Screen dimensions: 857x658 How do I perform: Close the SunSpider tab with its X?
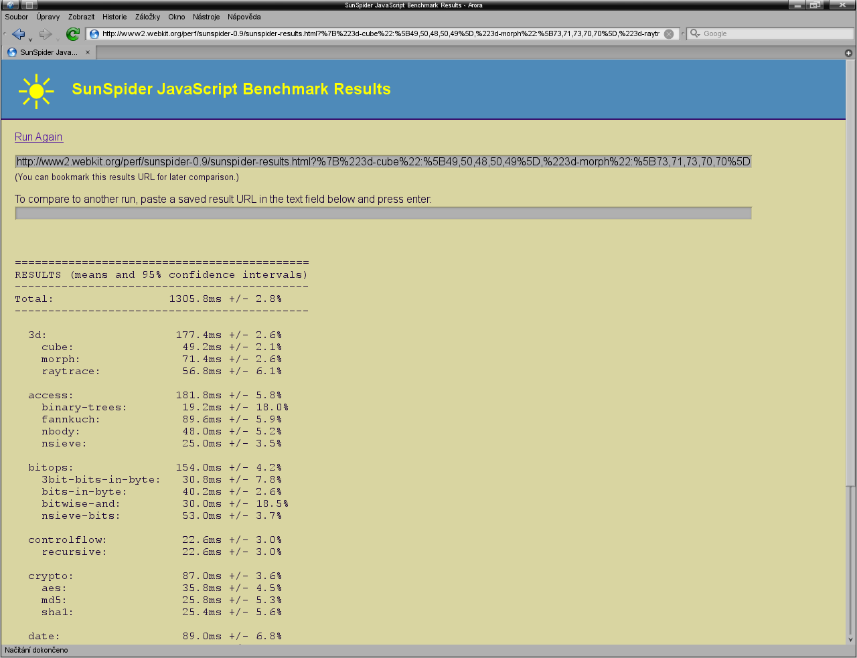click(x=88, y=52)
